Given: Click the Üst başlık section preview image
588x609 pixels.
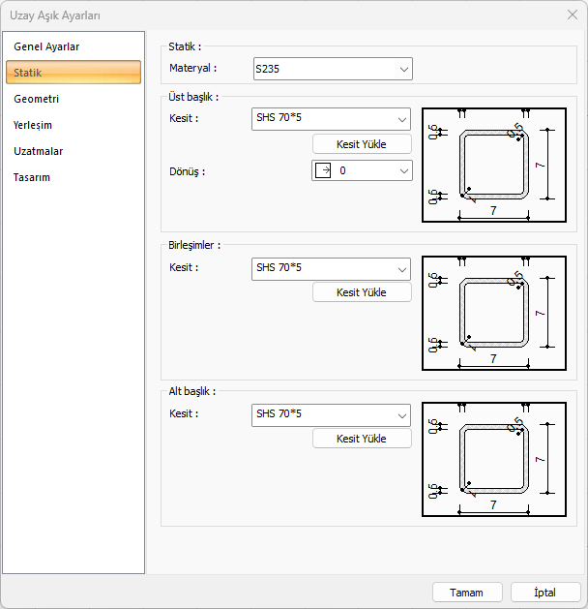Looking at the screenshot, I should 493,165.
